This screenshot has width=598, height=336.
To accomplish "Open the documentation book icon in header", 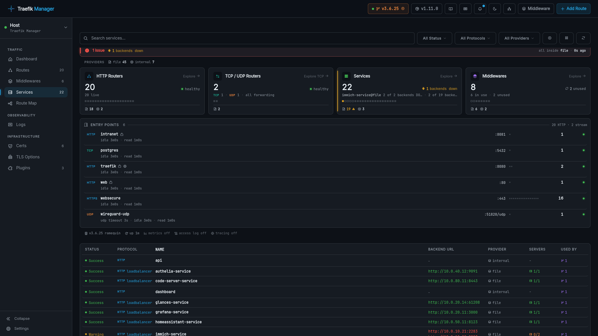I will point(450,9).
